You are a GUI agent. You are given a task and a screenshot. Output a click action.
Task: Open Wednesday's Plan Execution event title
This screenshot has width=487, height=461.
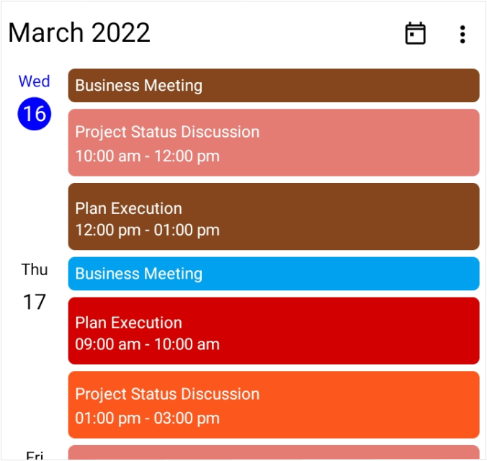(128, 208)
